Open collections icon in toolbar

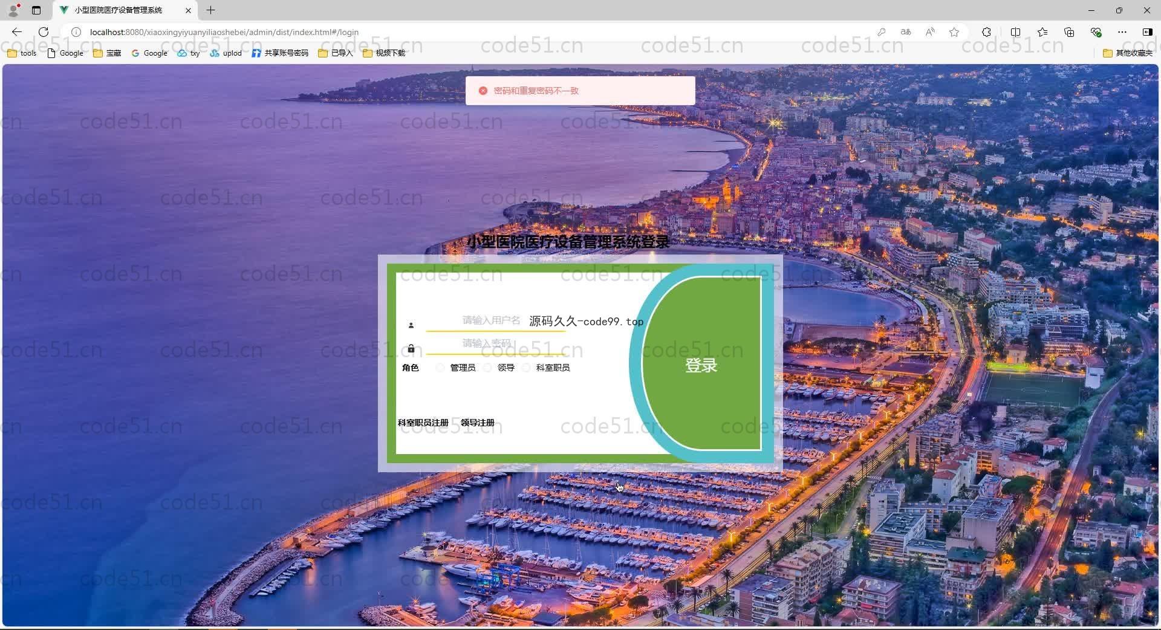pos(1069,32)
